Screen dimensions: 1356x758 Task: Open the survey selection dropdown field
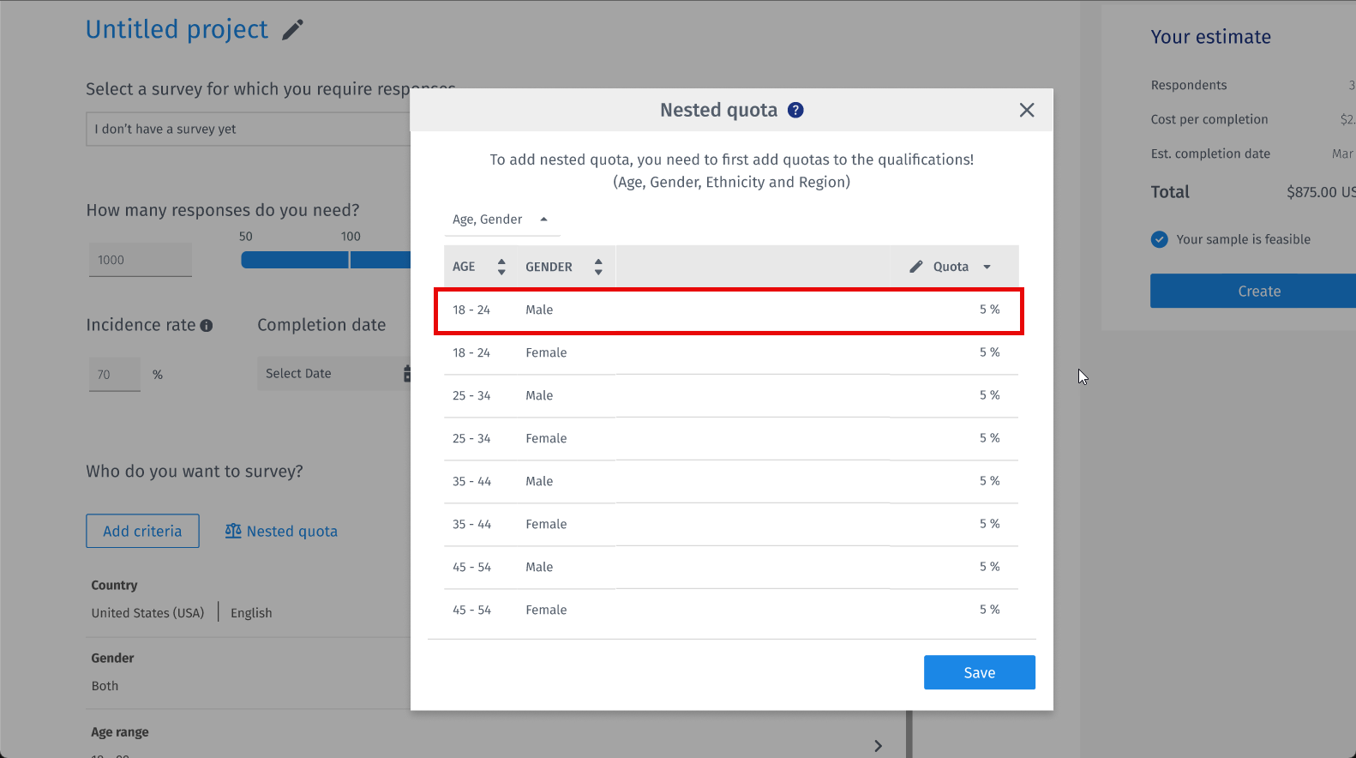pos(249,129)
